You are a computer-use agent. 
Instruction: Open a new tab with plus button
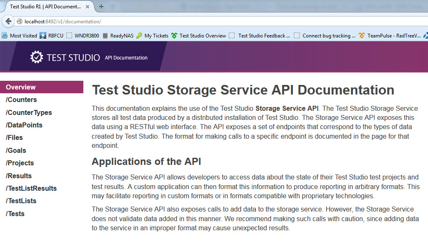click(x=101, y=7)
